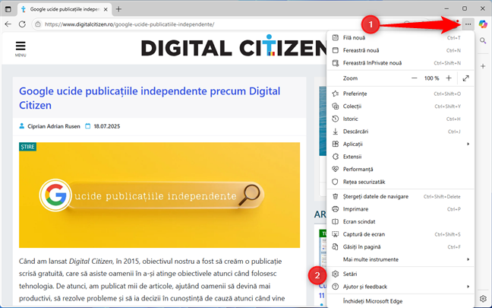Image resolution: width=492 pixels, height=308 pixels.
Task: Reload the current page
Action: coord(22,24)
